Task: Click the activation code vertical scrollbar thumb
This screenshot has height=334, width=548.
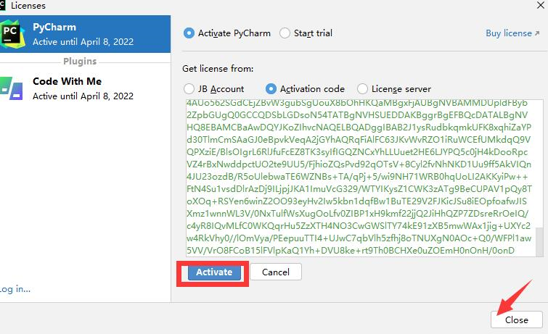Action: tap(539, 242)
